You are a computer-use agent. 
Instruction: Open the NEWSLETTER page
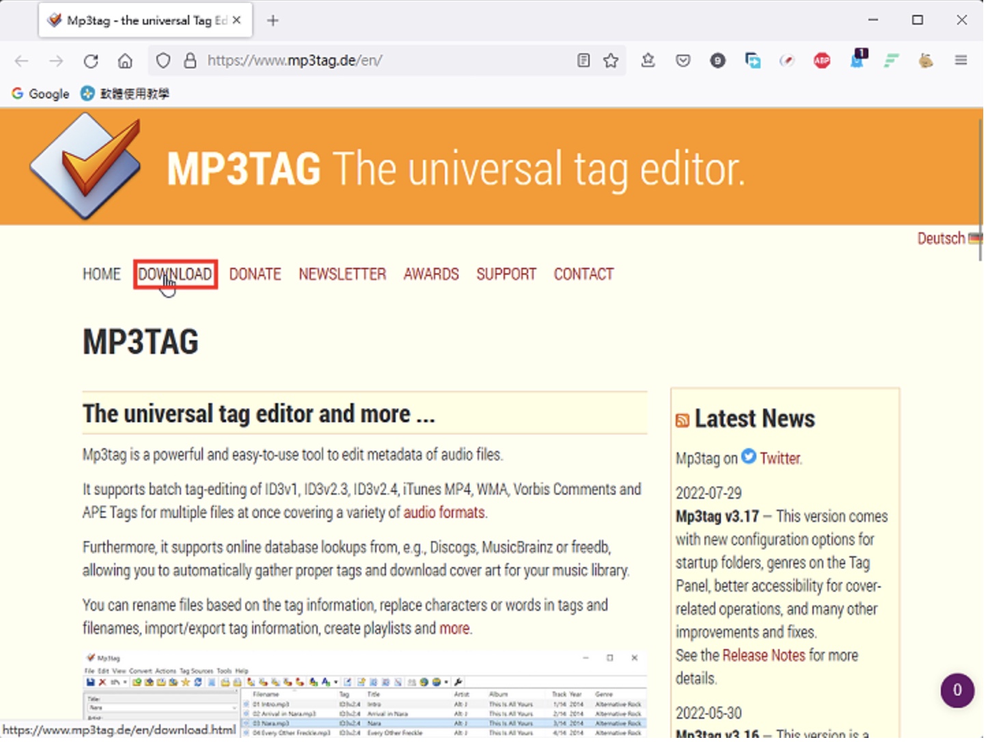344,275
